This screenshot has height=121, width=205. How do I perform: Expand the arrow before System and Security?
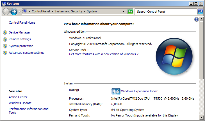[52, 11]
